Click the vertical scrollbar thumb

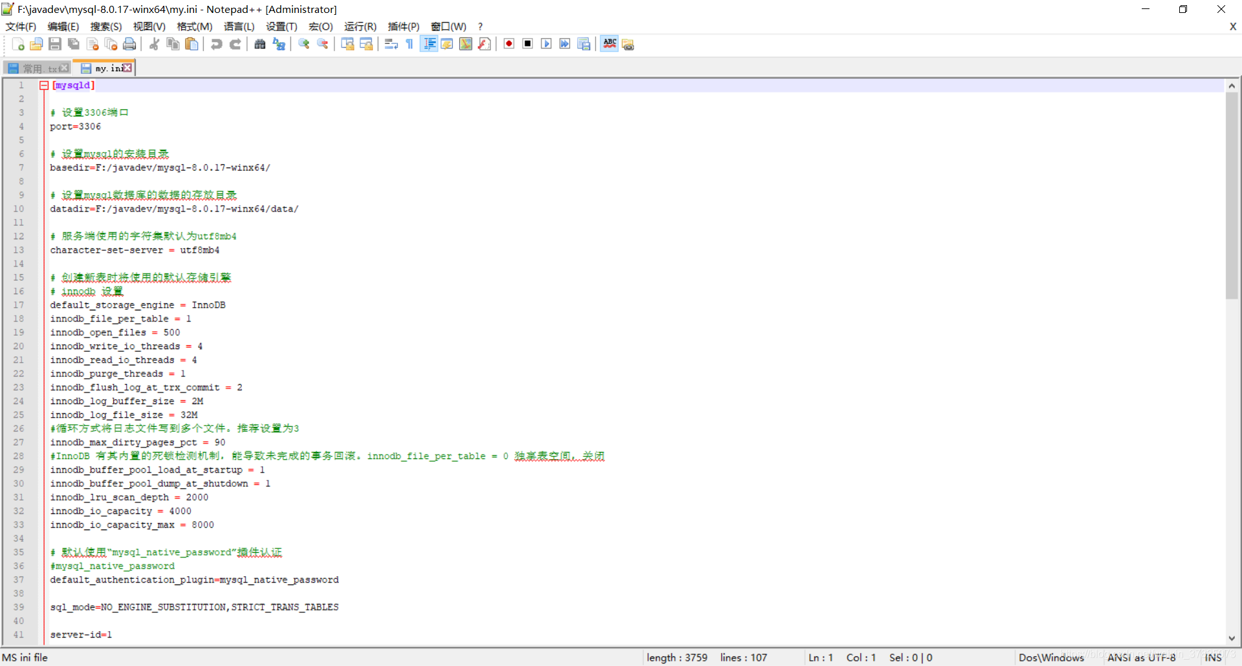tap(1232, 195)
